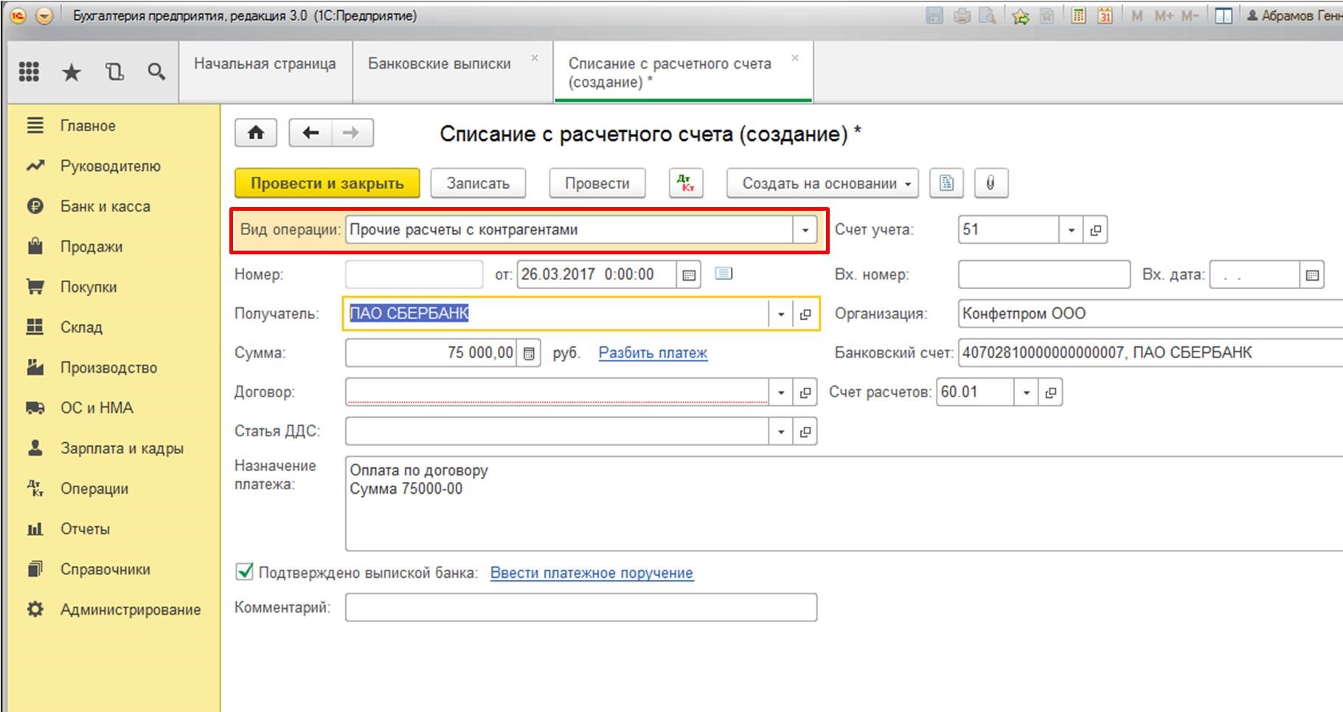Image resolution: width=1343 pixels, height=712 pixels.
Task: Click the Home icon button in form
Action: [x=255, y=133]
